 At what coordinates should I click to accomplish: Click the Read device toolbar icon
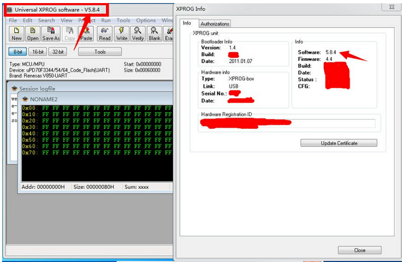tap(105, 34)
